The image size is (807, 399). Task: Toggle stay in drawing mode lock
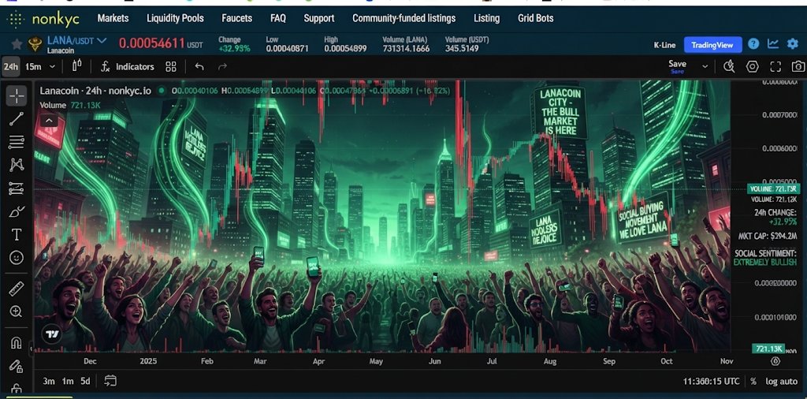click(x=17, y=366)
